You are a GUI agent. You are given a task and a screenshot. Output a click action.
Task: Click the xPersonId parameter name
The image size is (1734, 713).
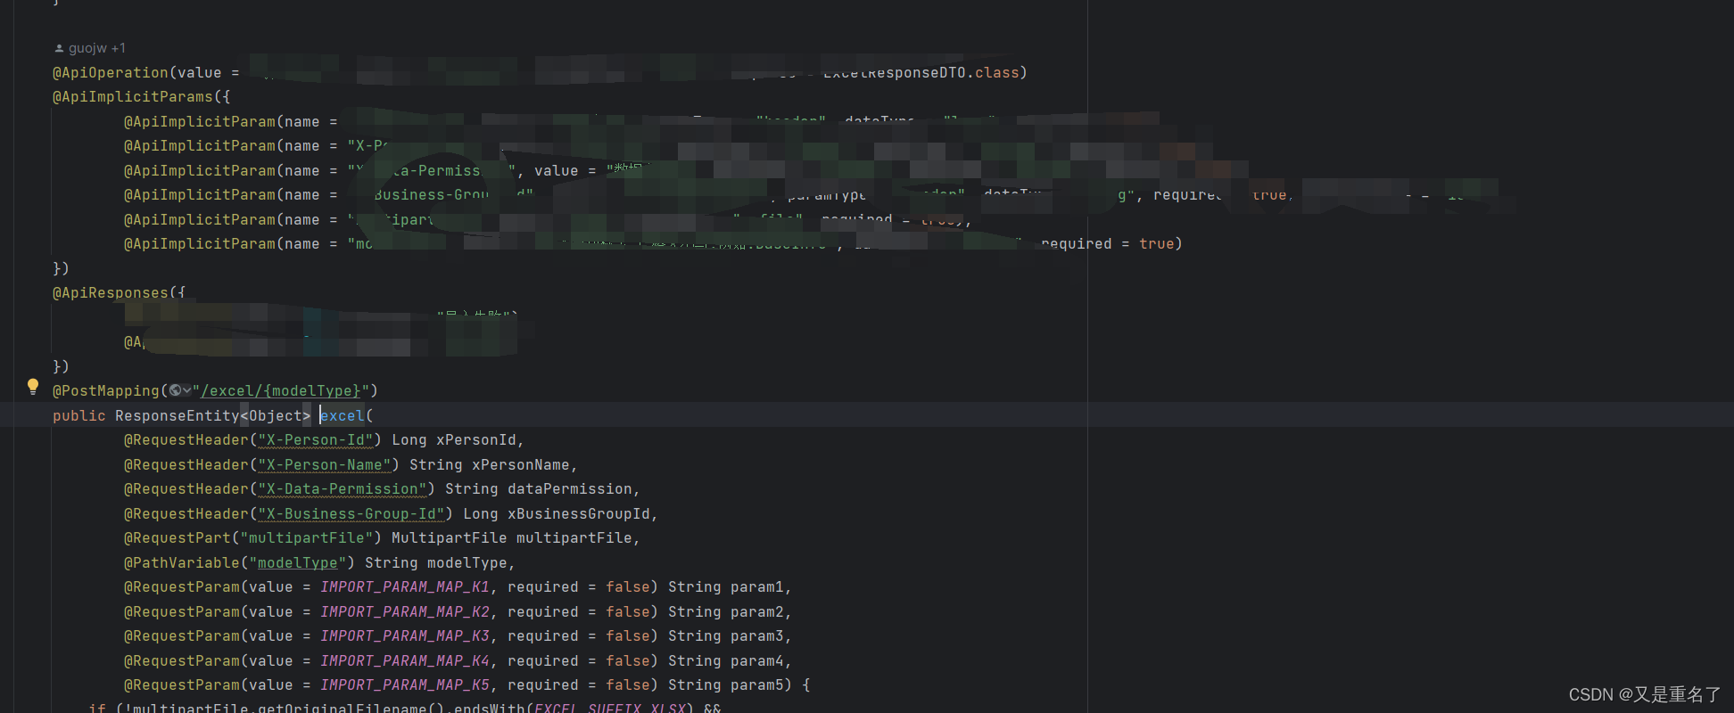point(476,440)
